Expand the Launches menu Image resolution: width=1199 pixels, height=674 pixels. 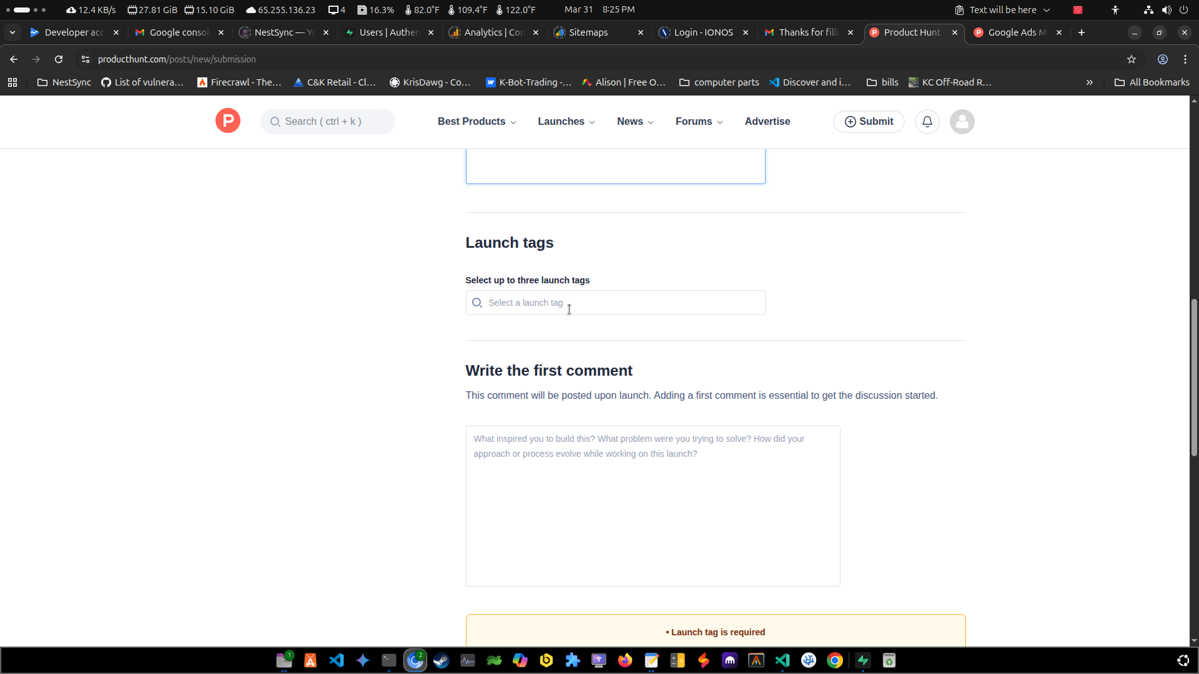click(x=566, y=122)
